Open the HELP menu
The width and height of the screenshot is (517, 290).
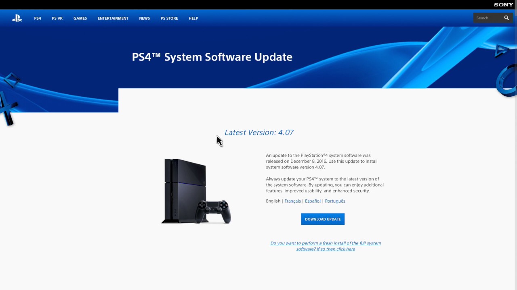click(193, 19)
